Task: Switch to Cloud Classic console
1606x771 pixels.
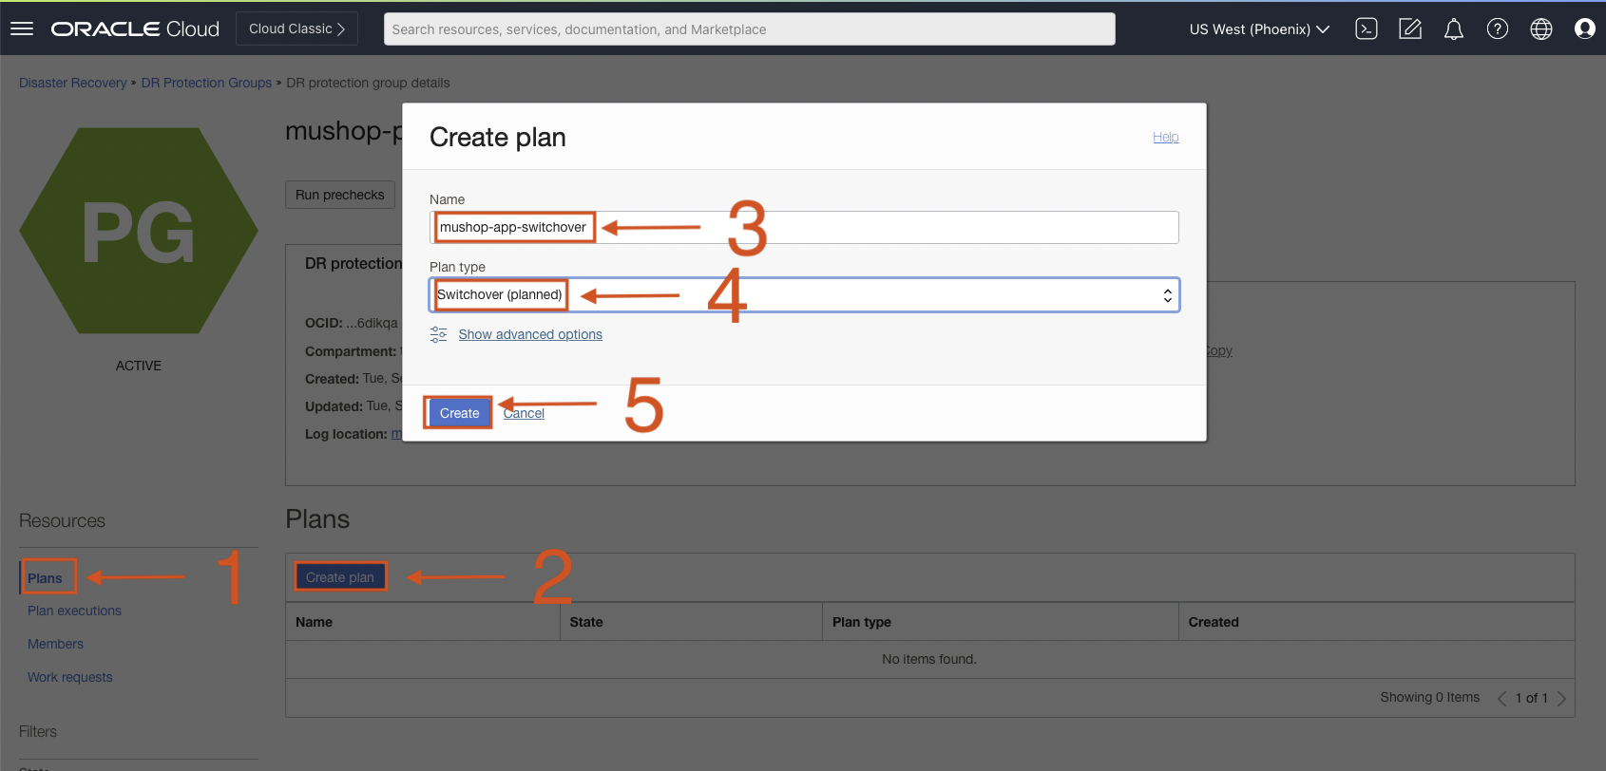Action: click(296, 28)
